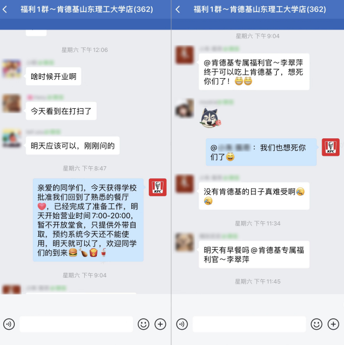Tap plus attachment icon in right panel
The image size is (344, 345).
[x=333, y=324]
